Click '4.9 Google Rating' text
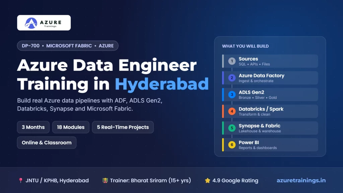This screenshot has width=343, height=193. tap(235, 181)
